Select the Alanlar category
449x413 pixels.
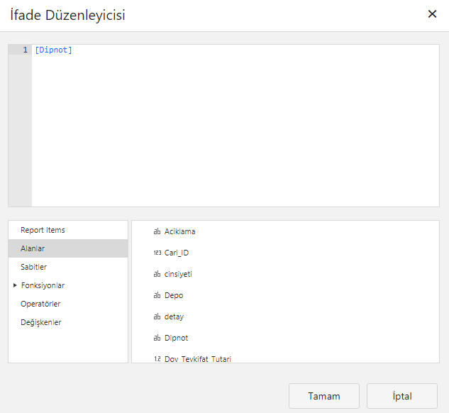pyautogui.click(x=33, y=248)
